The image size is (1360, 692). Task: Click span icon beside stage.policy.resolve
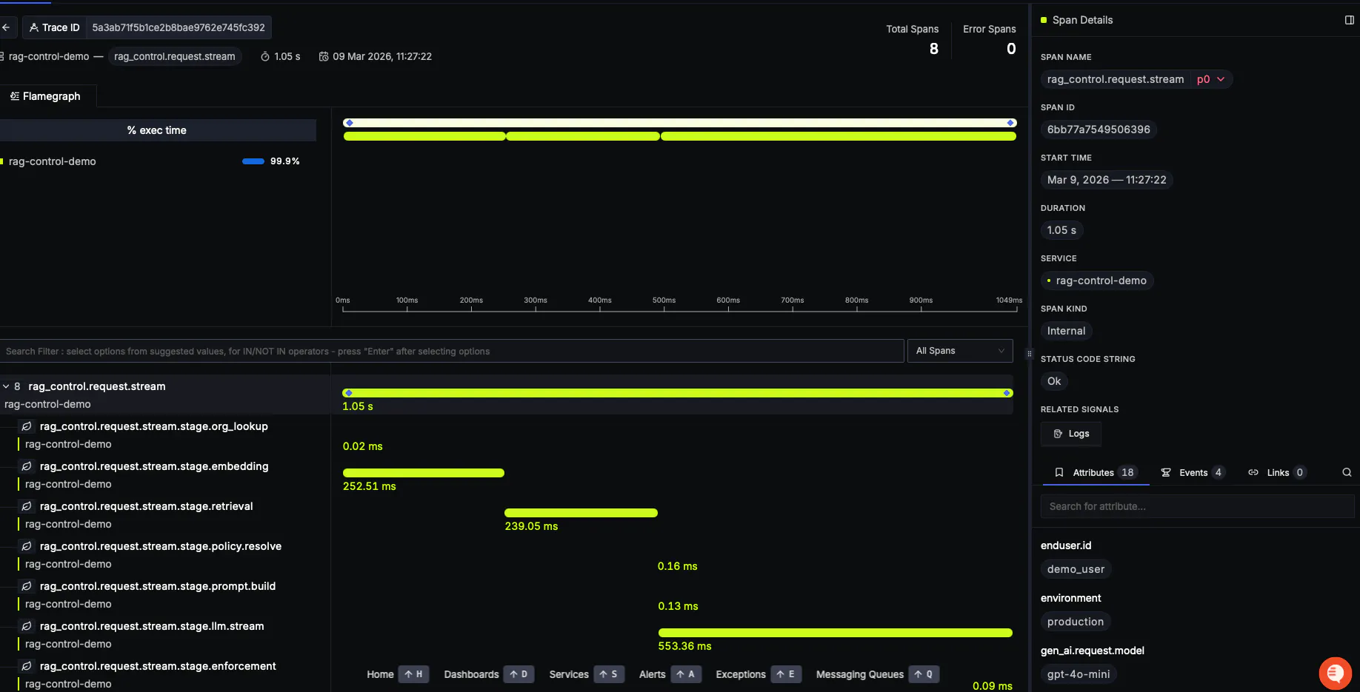pos(27,546)
